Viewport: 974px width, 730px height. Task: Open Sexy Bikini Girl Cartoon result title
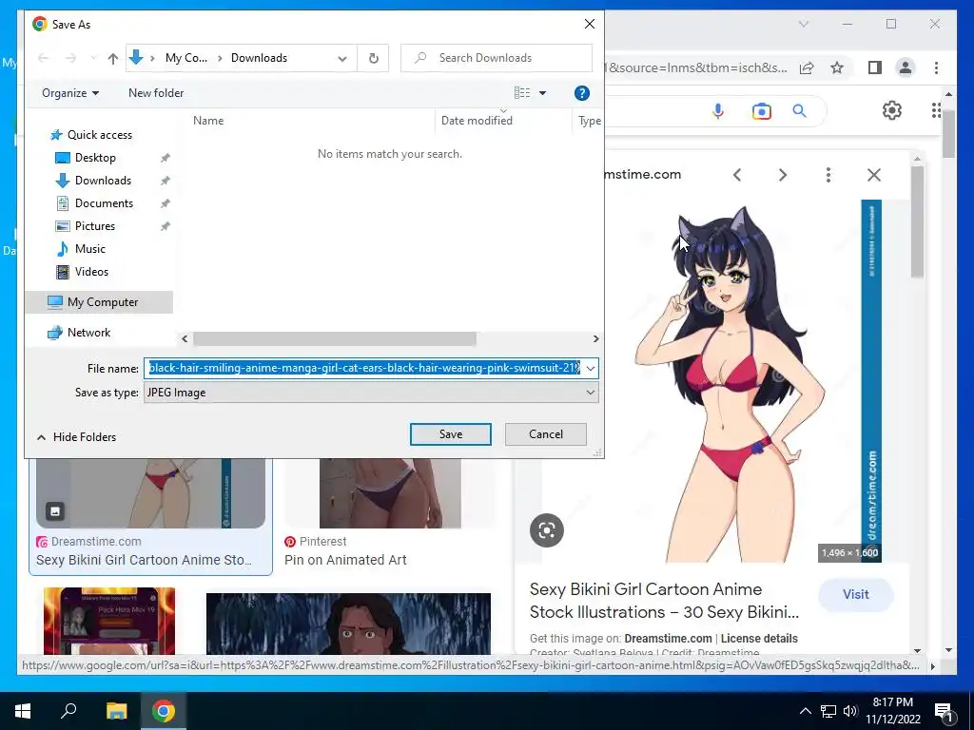[145, 560]
